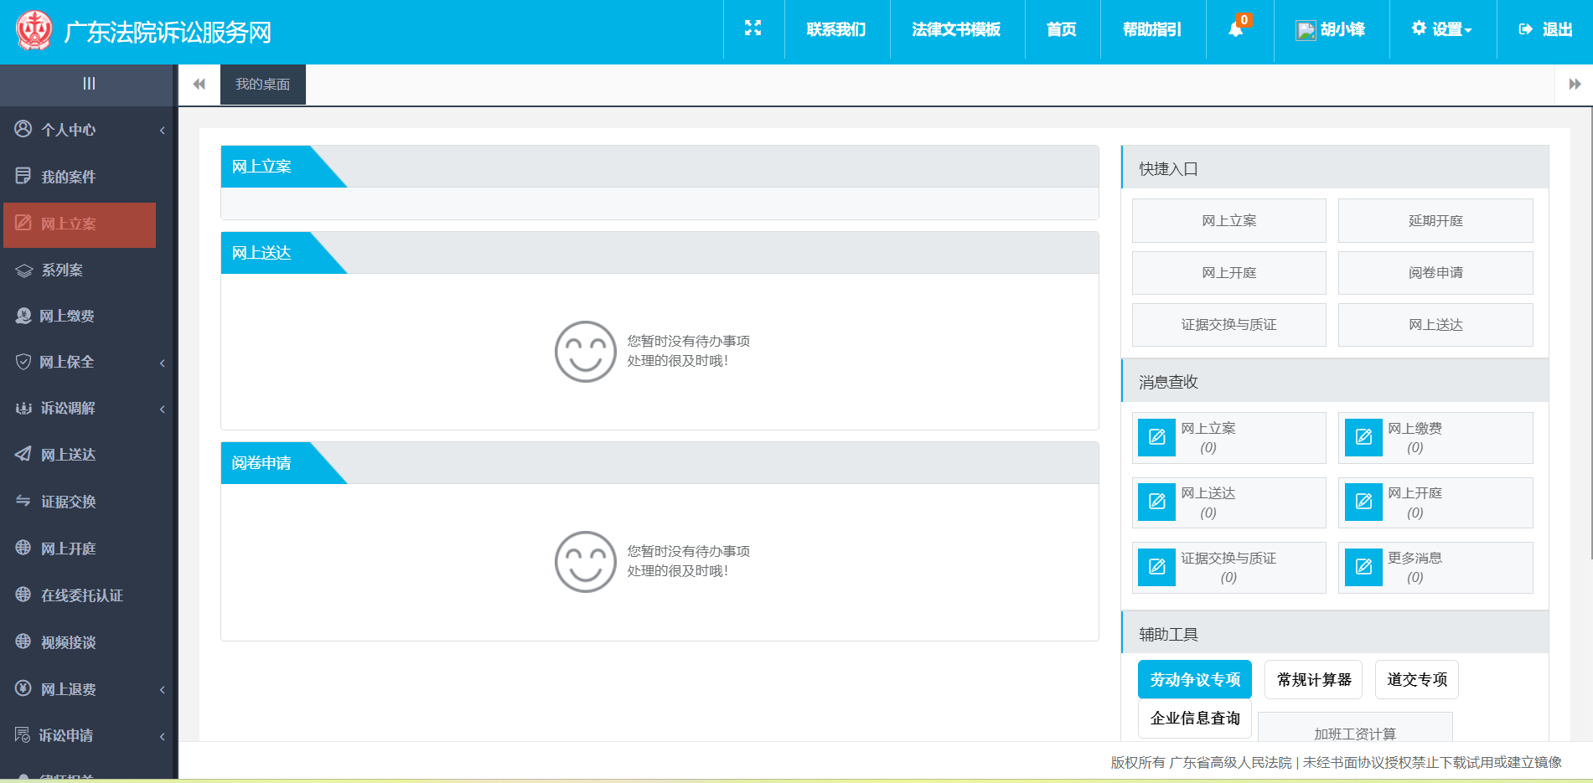Viewport: 1593px width, 783px height.
Task: Click the 网上缴费 message edit icon
Action: [x=1364, y=437]
